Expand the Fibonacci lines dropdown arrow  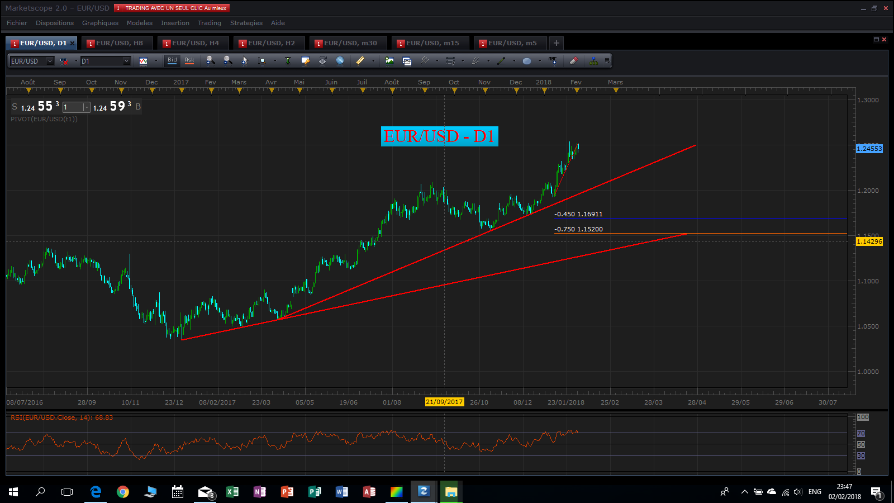463,61
